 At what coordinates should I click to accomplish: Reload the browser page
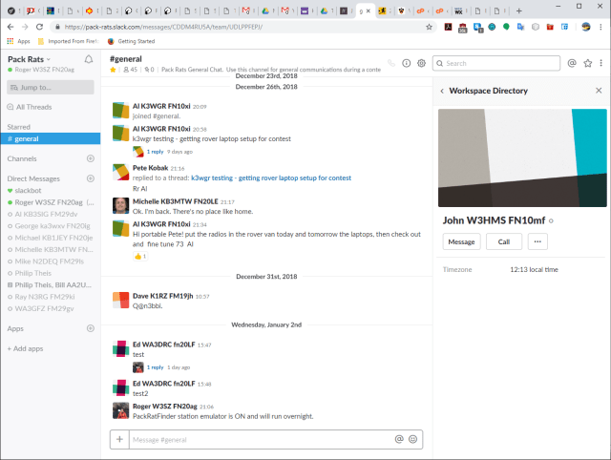pyautogui.click(x=39, y=27)
